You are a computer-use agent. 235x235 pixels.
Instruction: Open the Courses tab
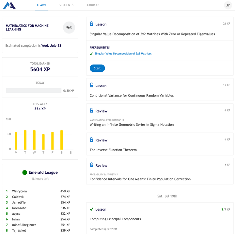tap(93, 5)
